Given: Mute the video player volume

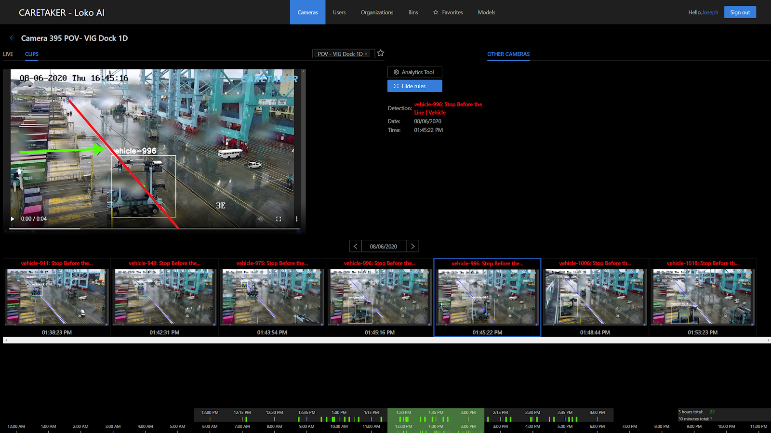Looking at the screenshot, I should (260, 219).
